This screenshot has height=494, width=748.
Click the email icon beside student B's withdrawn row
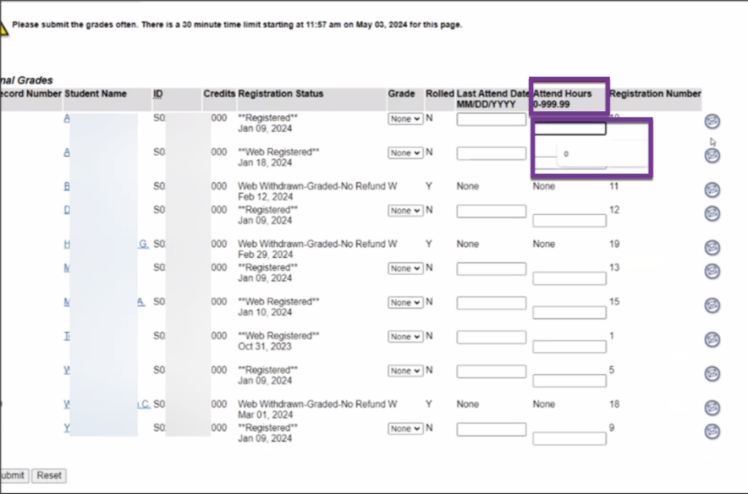[712, 190]
